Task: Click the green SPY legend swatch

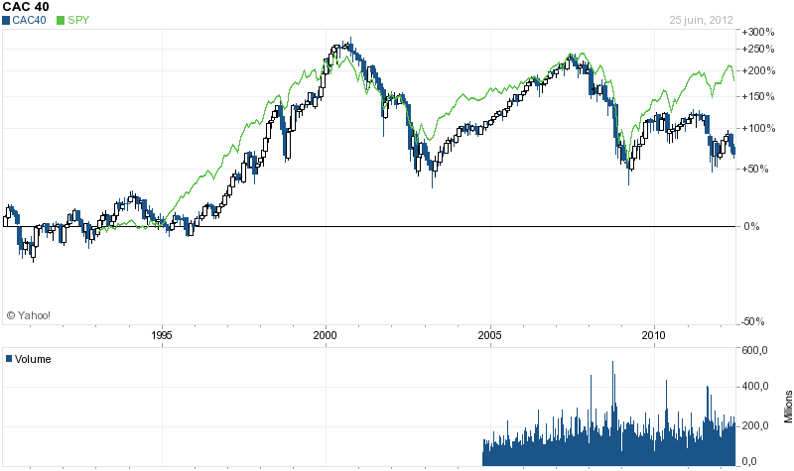Action: click(x=61, y=20)
